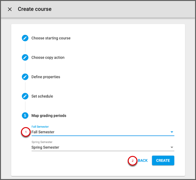Expand the Spring Semester dropdown arrow

(x=172, y=147)
